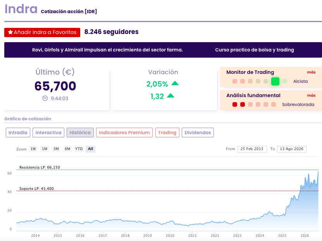This screenshot has height=241, width=322.
Task: Click the first pink Monitor de Trading dot
Action: 235,81
